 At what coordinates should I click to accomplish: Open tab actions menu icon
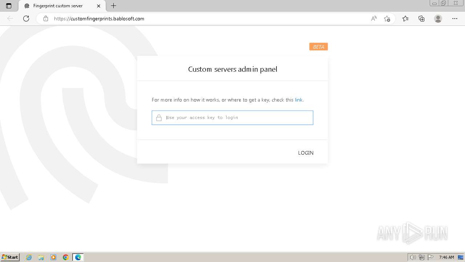tap(9, 6)
